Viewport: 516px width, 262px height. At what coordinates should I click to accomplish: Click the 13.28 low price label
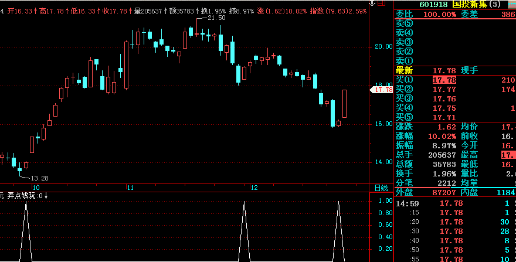coord(39,178)
